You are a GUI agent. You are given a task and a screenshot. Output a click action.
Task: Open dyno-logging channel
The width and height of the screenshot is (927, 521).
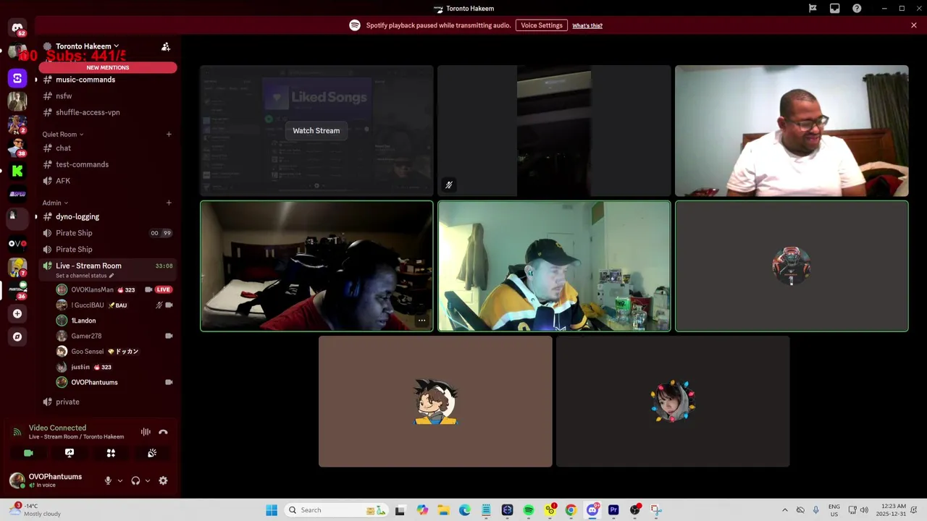(x=107, y=216)
